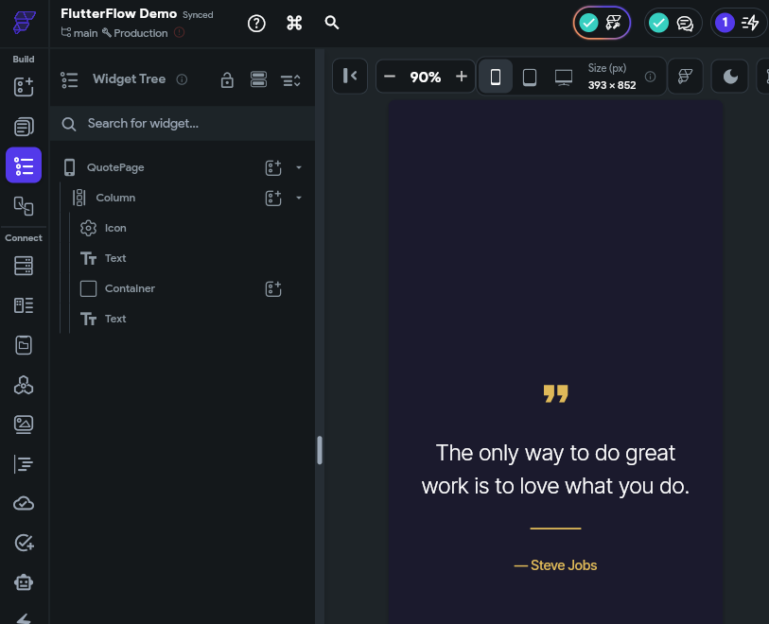Toggle dark mode moon icon
The image size is (769, 624).
[730, 77]
